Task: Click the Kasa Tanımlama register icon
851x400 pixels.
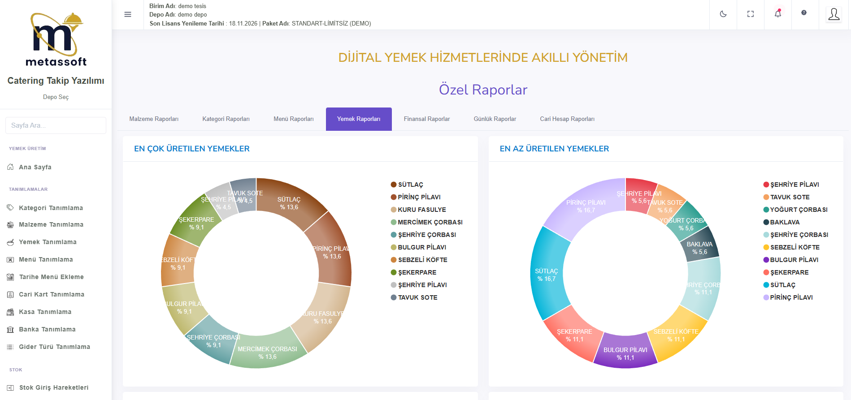Action: (10, 312)
